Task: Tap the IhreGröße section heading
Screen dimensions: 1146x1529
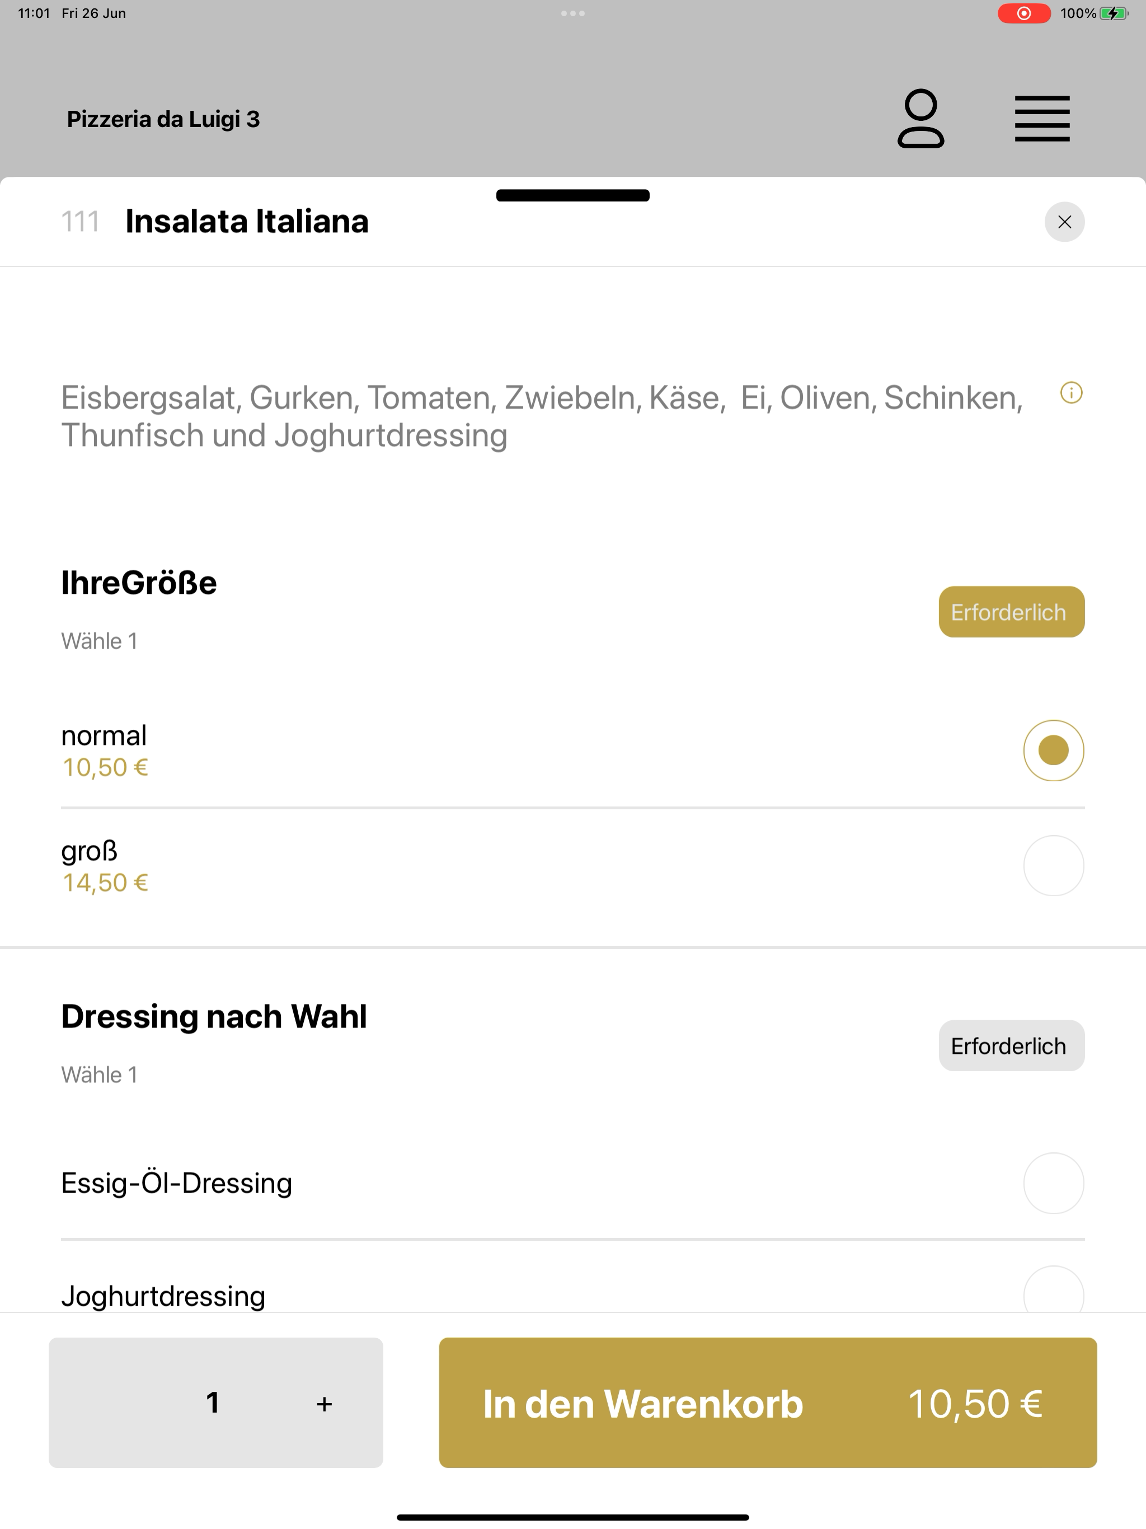Action: point(139,582)
